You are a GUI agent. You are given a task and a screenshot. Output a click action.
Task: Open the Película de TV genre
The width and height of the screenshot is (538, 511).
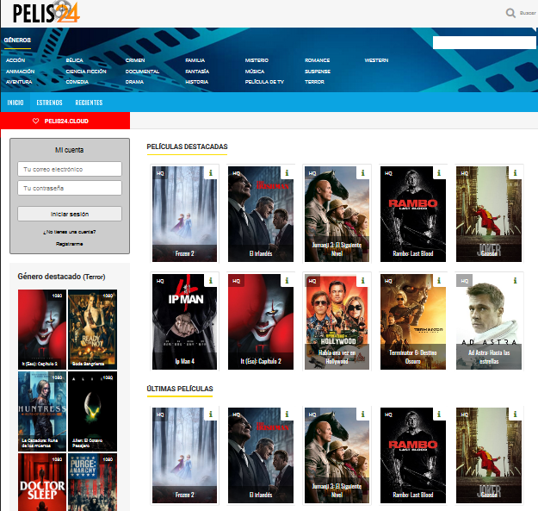264,82
